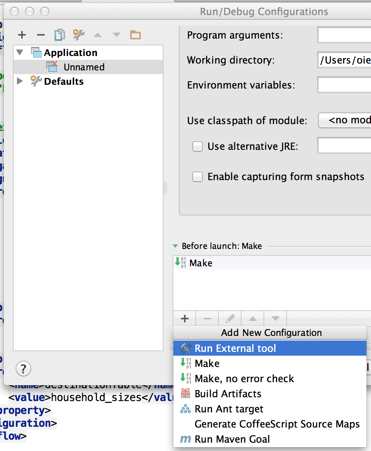
Task: Open the edit defaults wrench icon
Action: point(79,35)
